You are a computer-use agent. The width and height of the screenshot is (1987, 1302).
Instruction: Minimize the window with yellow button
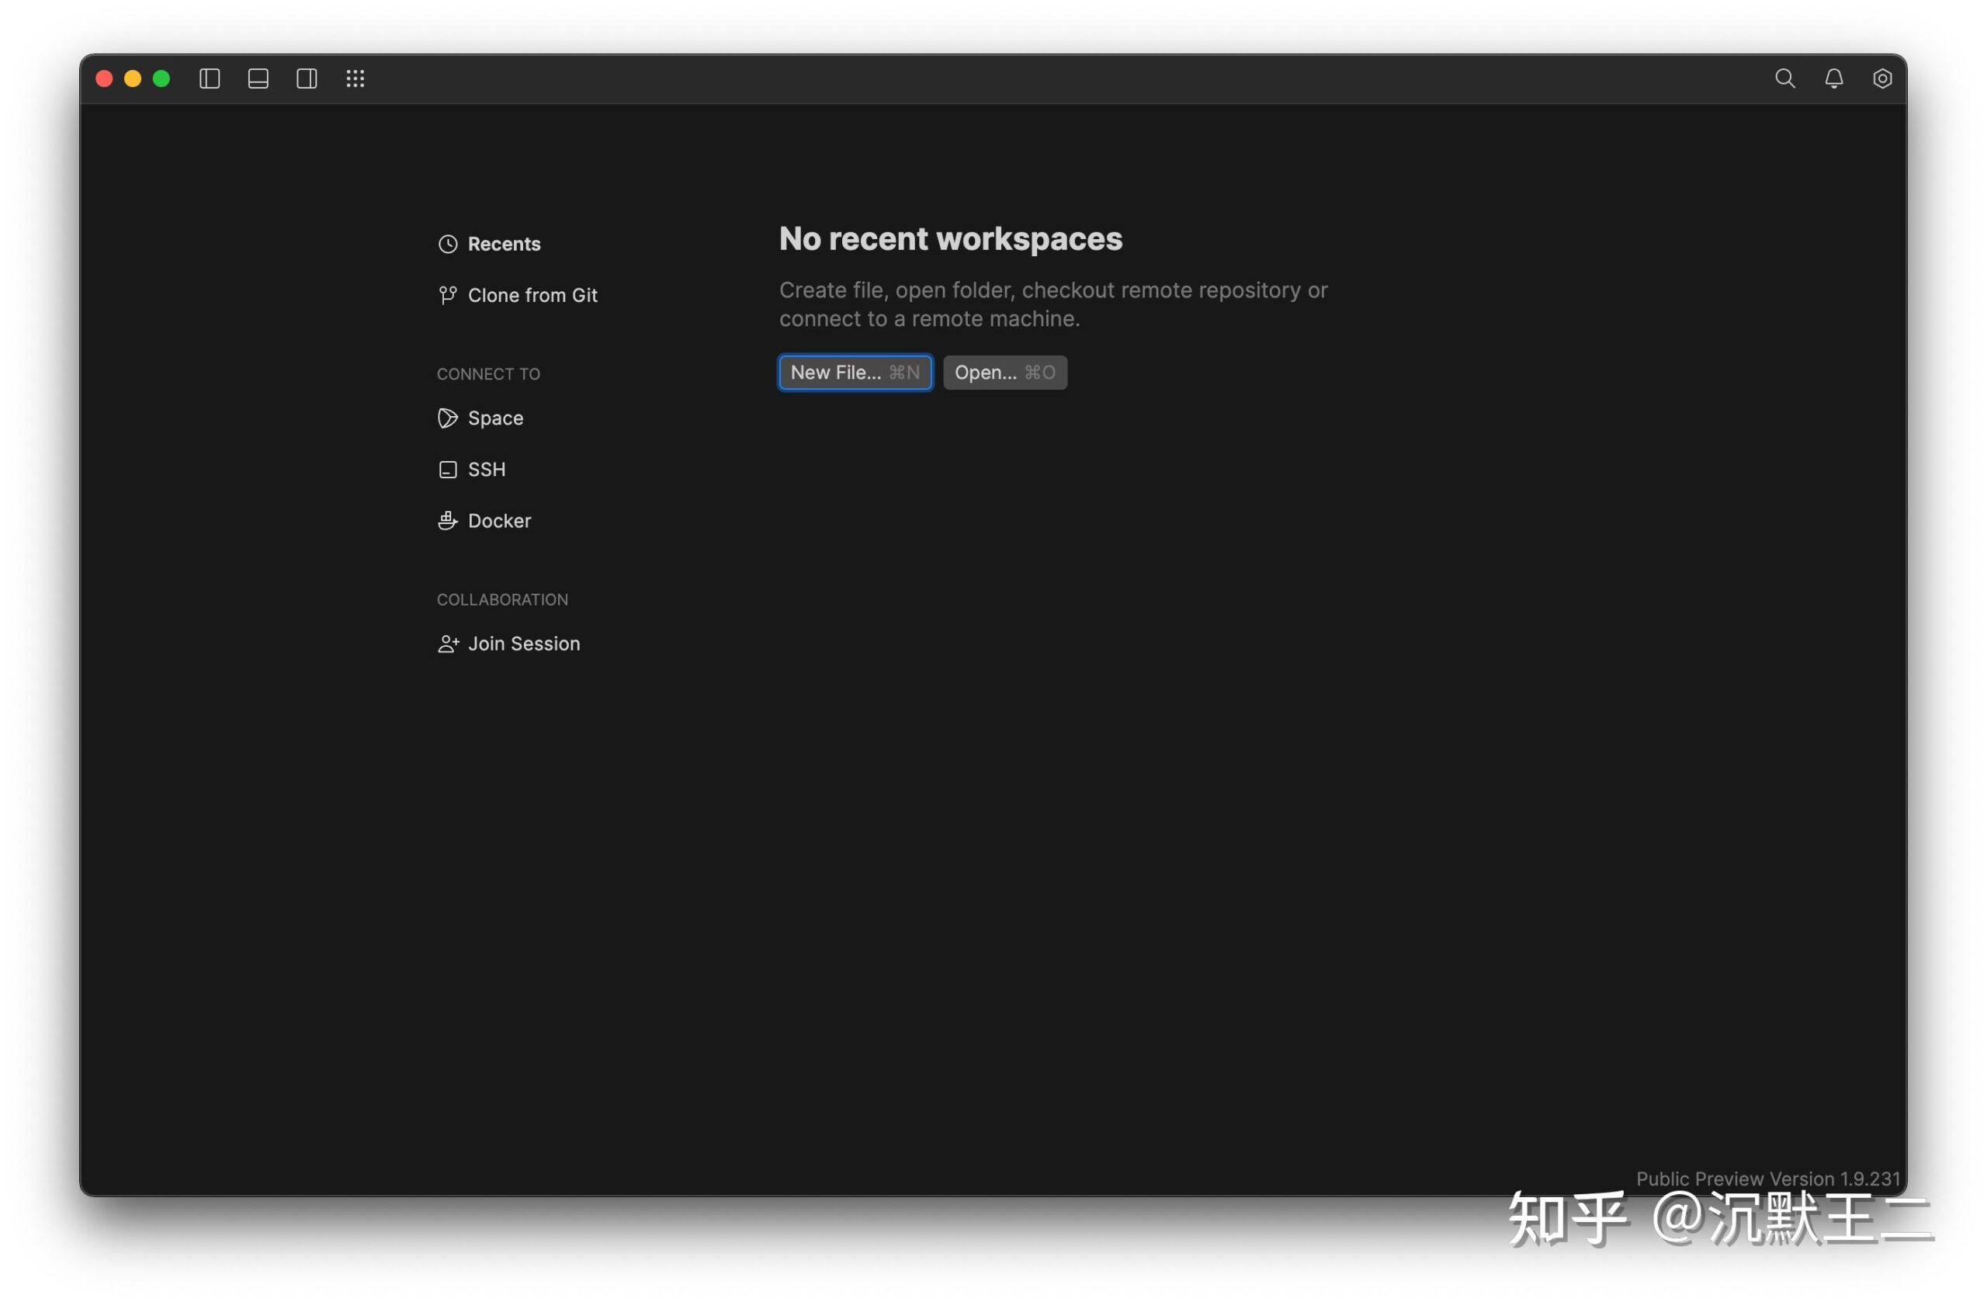coord(133,78)
